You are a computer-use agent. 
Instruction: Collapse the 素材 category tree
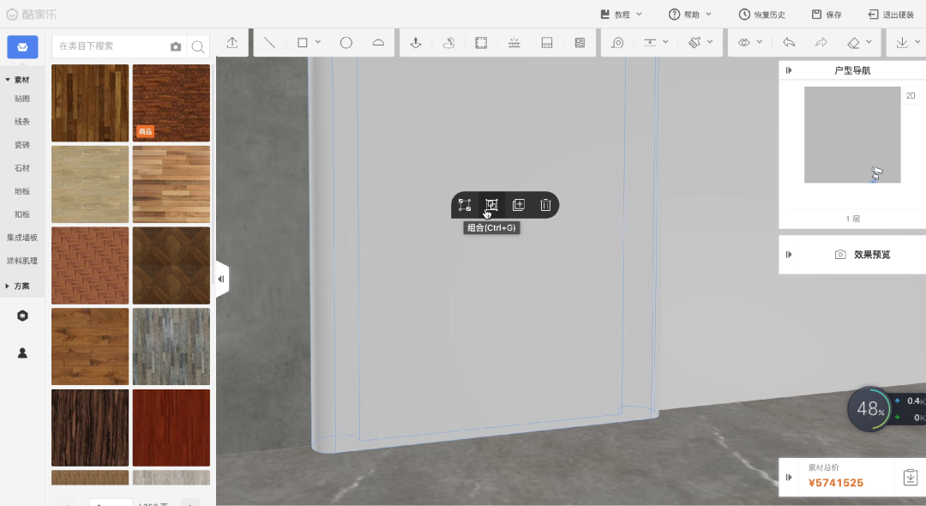[8, 80]
